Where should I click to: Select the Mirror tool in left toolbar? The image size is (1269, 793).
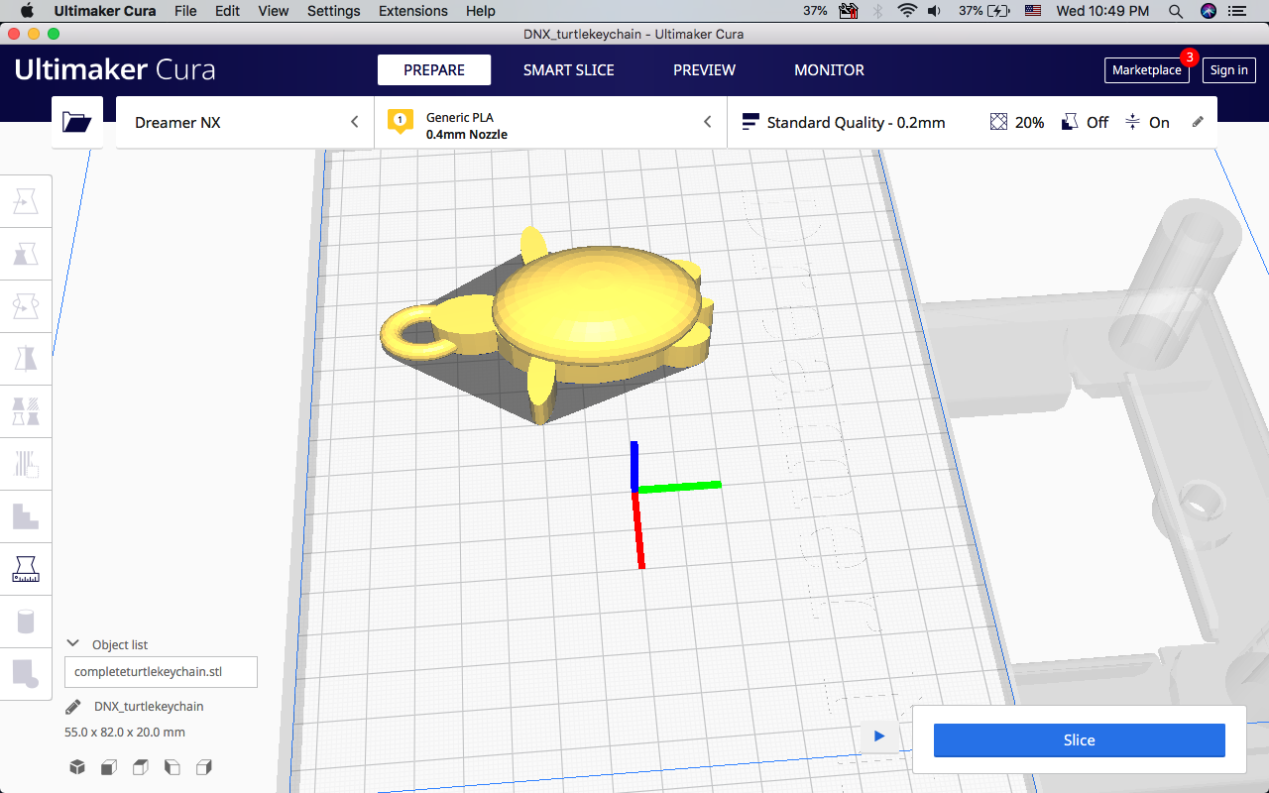pyautogui.click(x=26, y=358)
